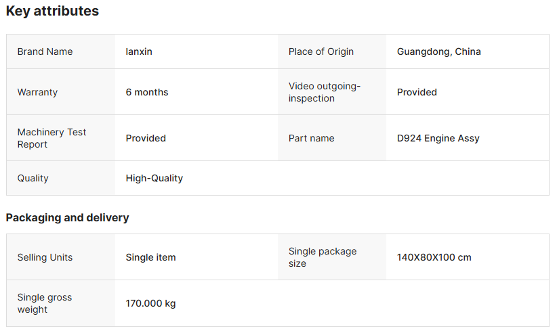Image resolution: width=557 pixels, height=331 pixels.
Task: Select the Part name label
Action: click(311, 138)
